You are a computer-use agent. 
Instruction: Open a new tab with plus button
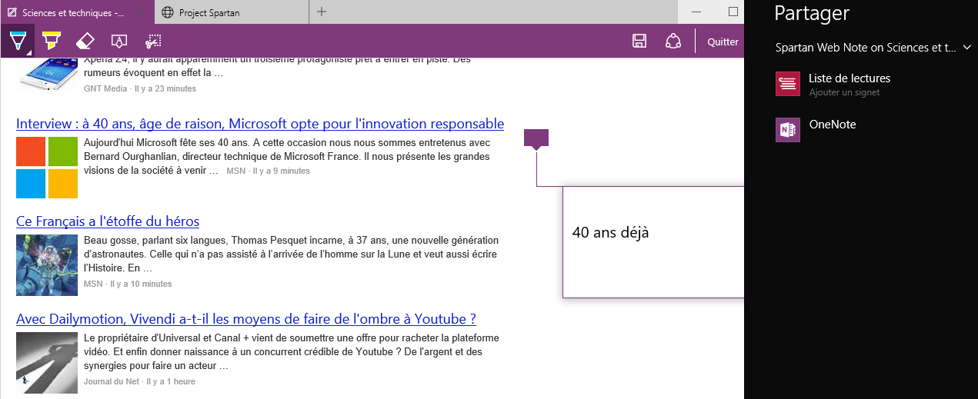coord(322,12)
